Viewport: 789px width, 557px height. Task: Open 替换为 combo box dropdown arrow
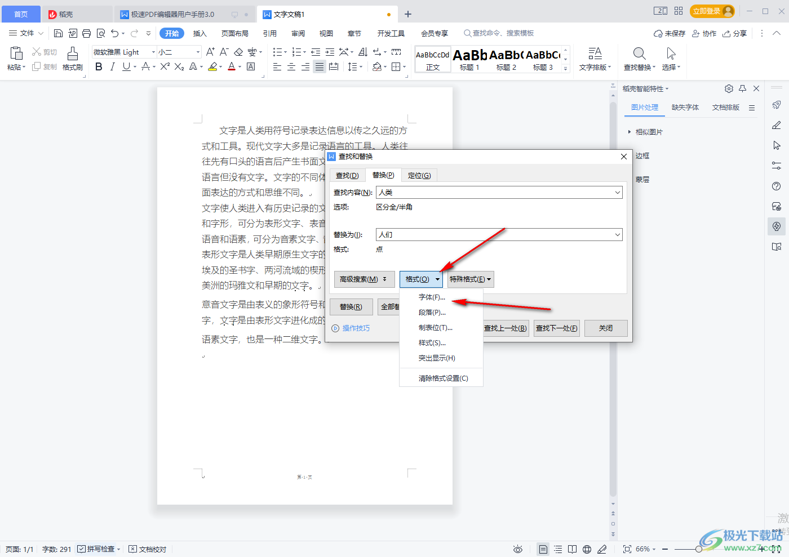618,235
